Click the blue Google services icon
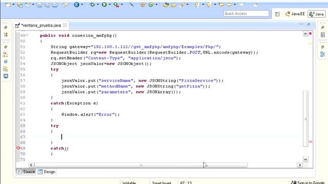Image resolution: width=328 pixels, height=184 pixels. [x=76, y=5]
